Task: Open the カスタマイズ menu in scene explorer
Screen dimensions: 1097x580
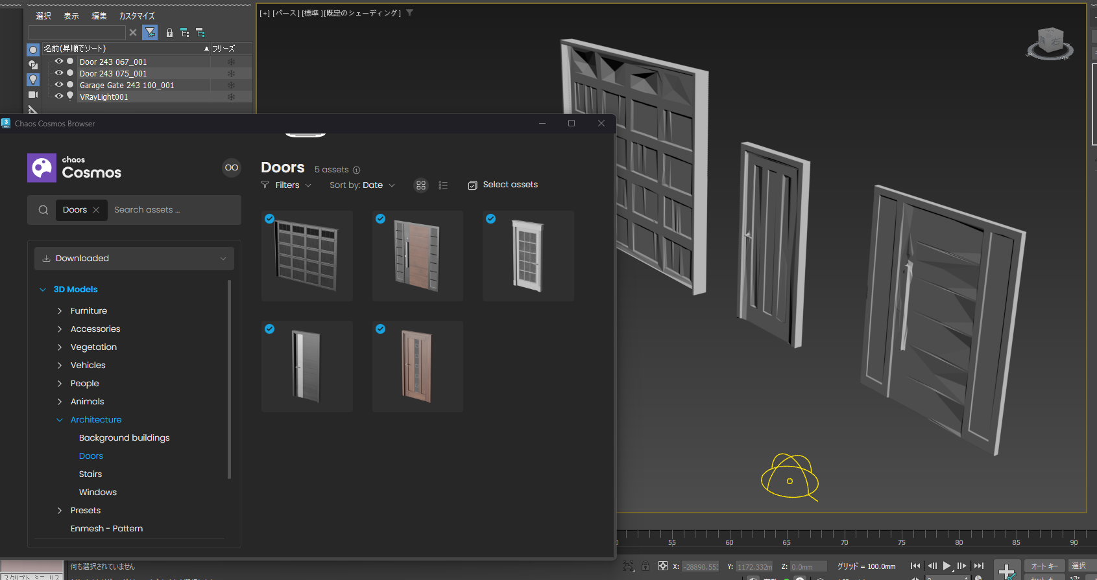Action: [x=136, y=16]
